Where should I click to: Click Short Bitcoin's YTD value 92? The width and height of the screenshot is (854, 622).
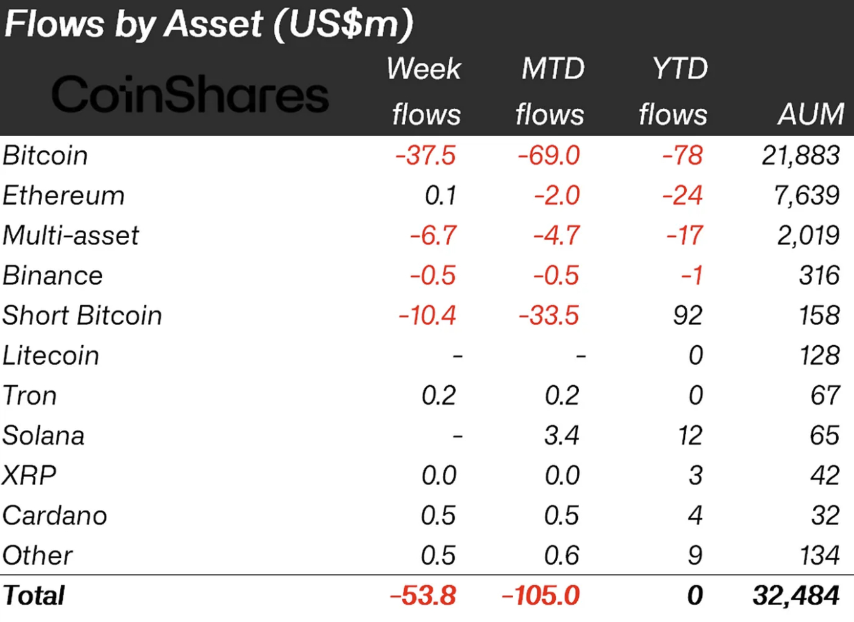pos(688,315)
